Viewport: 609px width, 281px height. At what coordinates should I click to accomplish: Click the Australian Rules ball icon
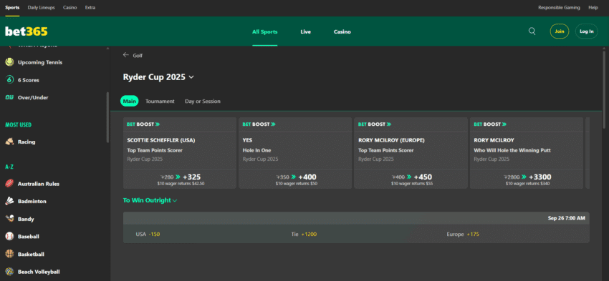pyautogui.click(x=10, y=184)
